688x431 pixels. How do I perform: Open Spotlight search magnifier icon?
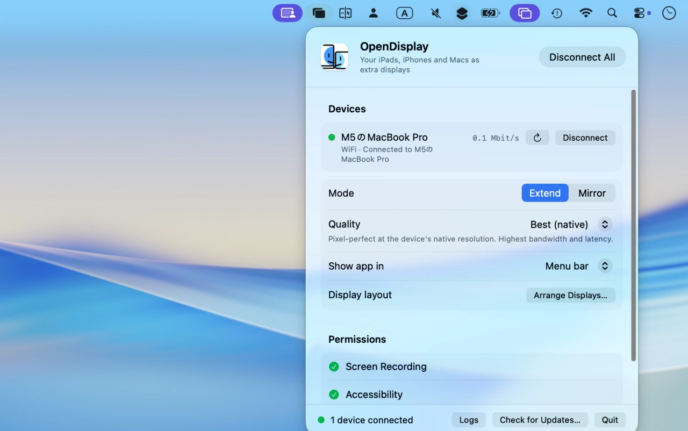click(612, 13)
